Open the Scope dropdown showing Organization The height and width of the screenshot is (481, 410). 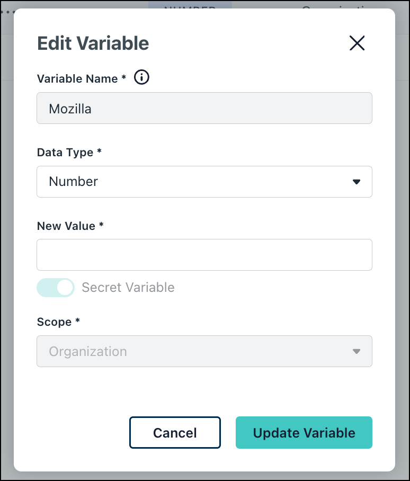(x=204, y=351)
